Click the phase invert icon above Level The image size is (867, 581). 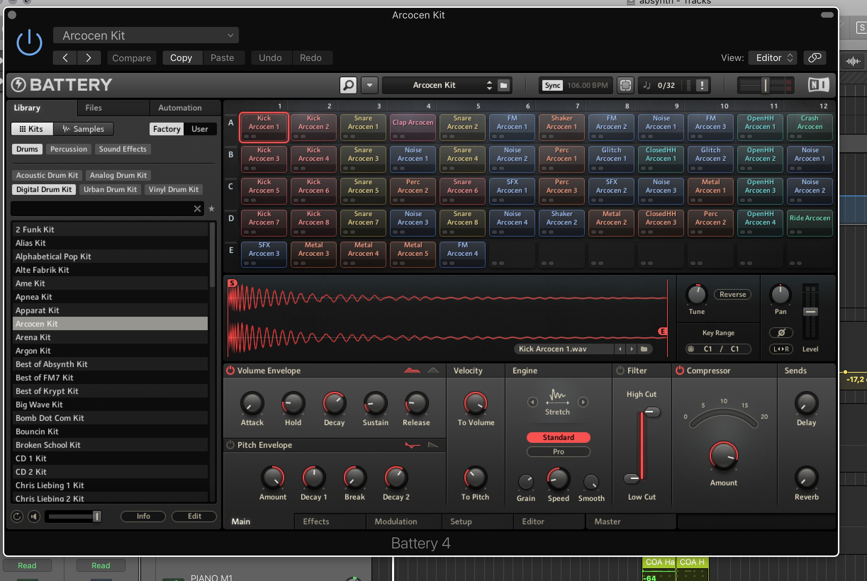pos(781,332)
